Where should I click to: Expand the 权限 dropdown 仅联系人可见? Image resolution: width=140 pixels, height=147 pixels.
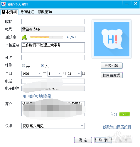[53, 126]
